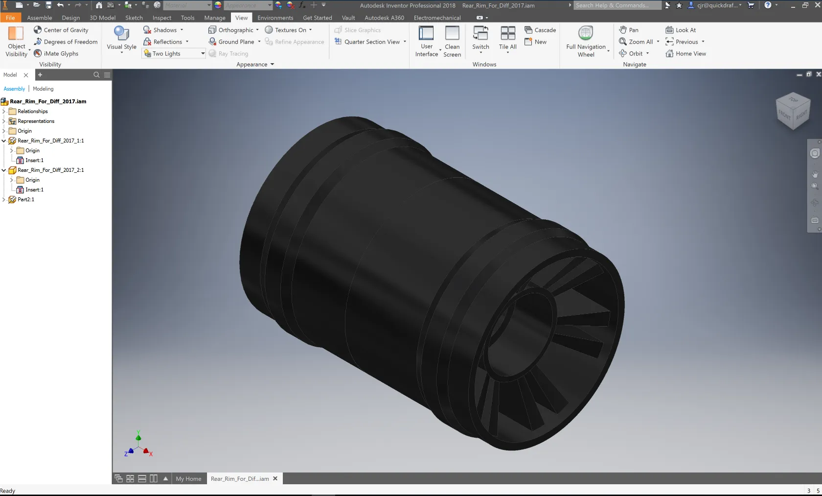The height and width of the screenshot is (496, 822).
Task: Click the Tile All button
Action: (x=507, y=34)
